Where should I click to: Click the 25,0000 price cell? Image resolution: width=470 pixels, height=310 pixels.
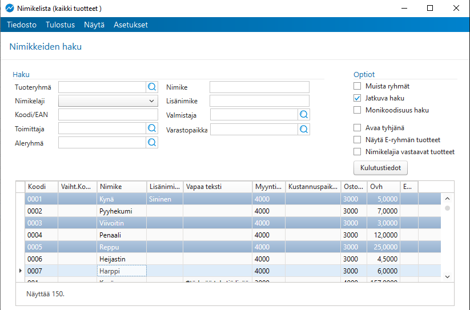(384, 247)
